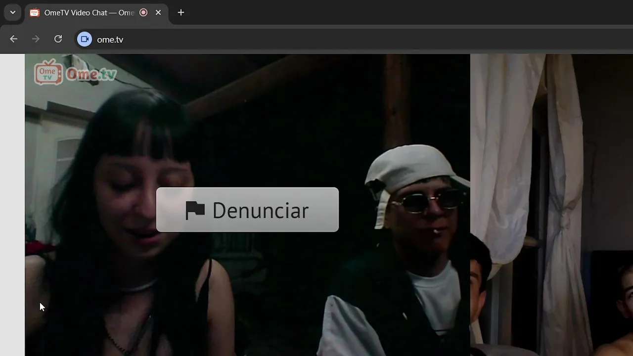Click the stranger's video feed
The width and height of the screenshot is (633, 356).
click(247, 205)
